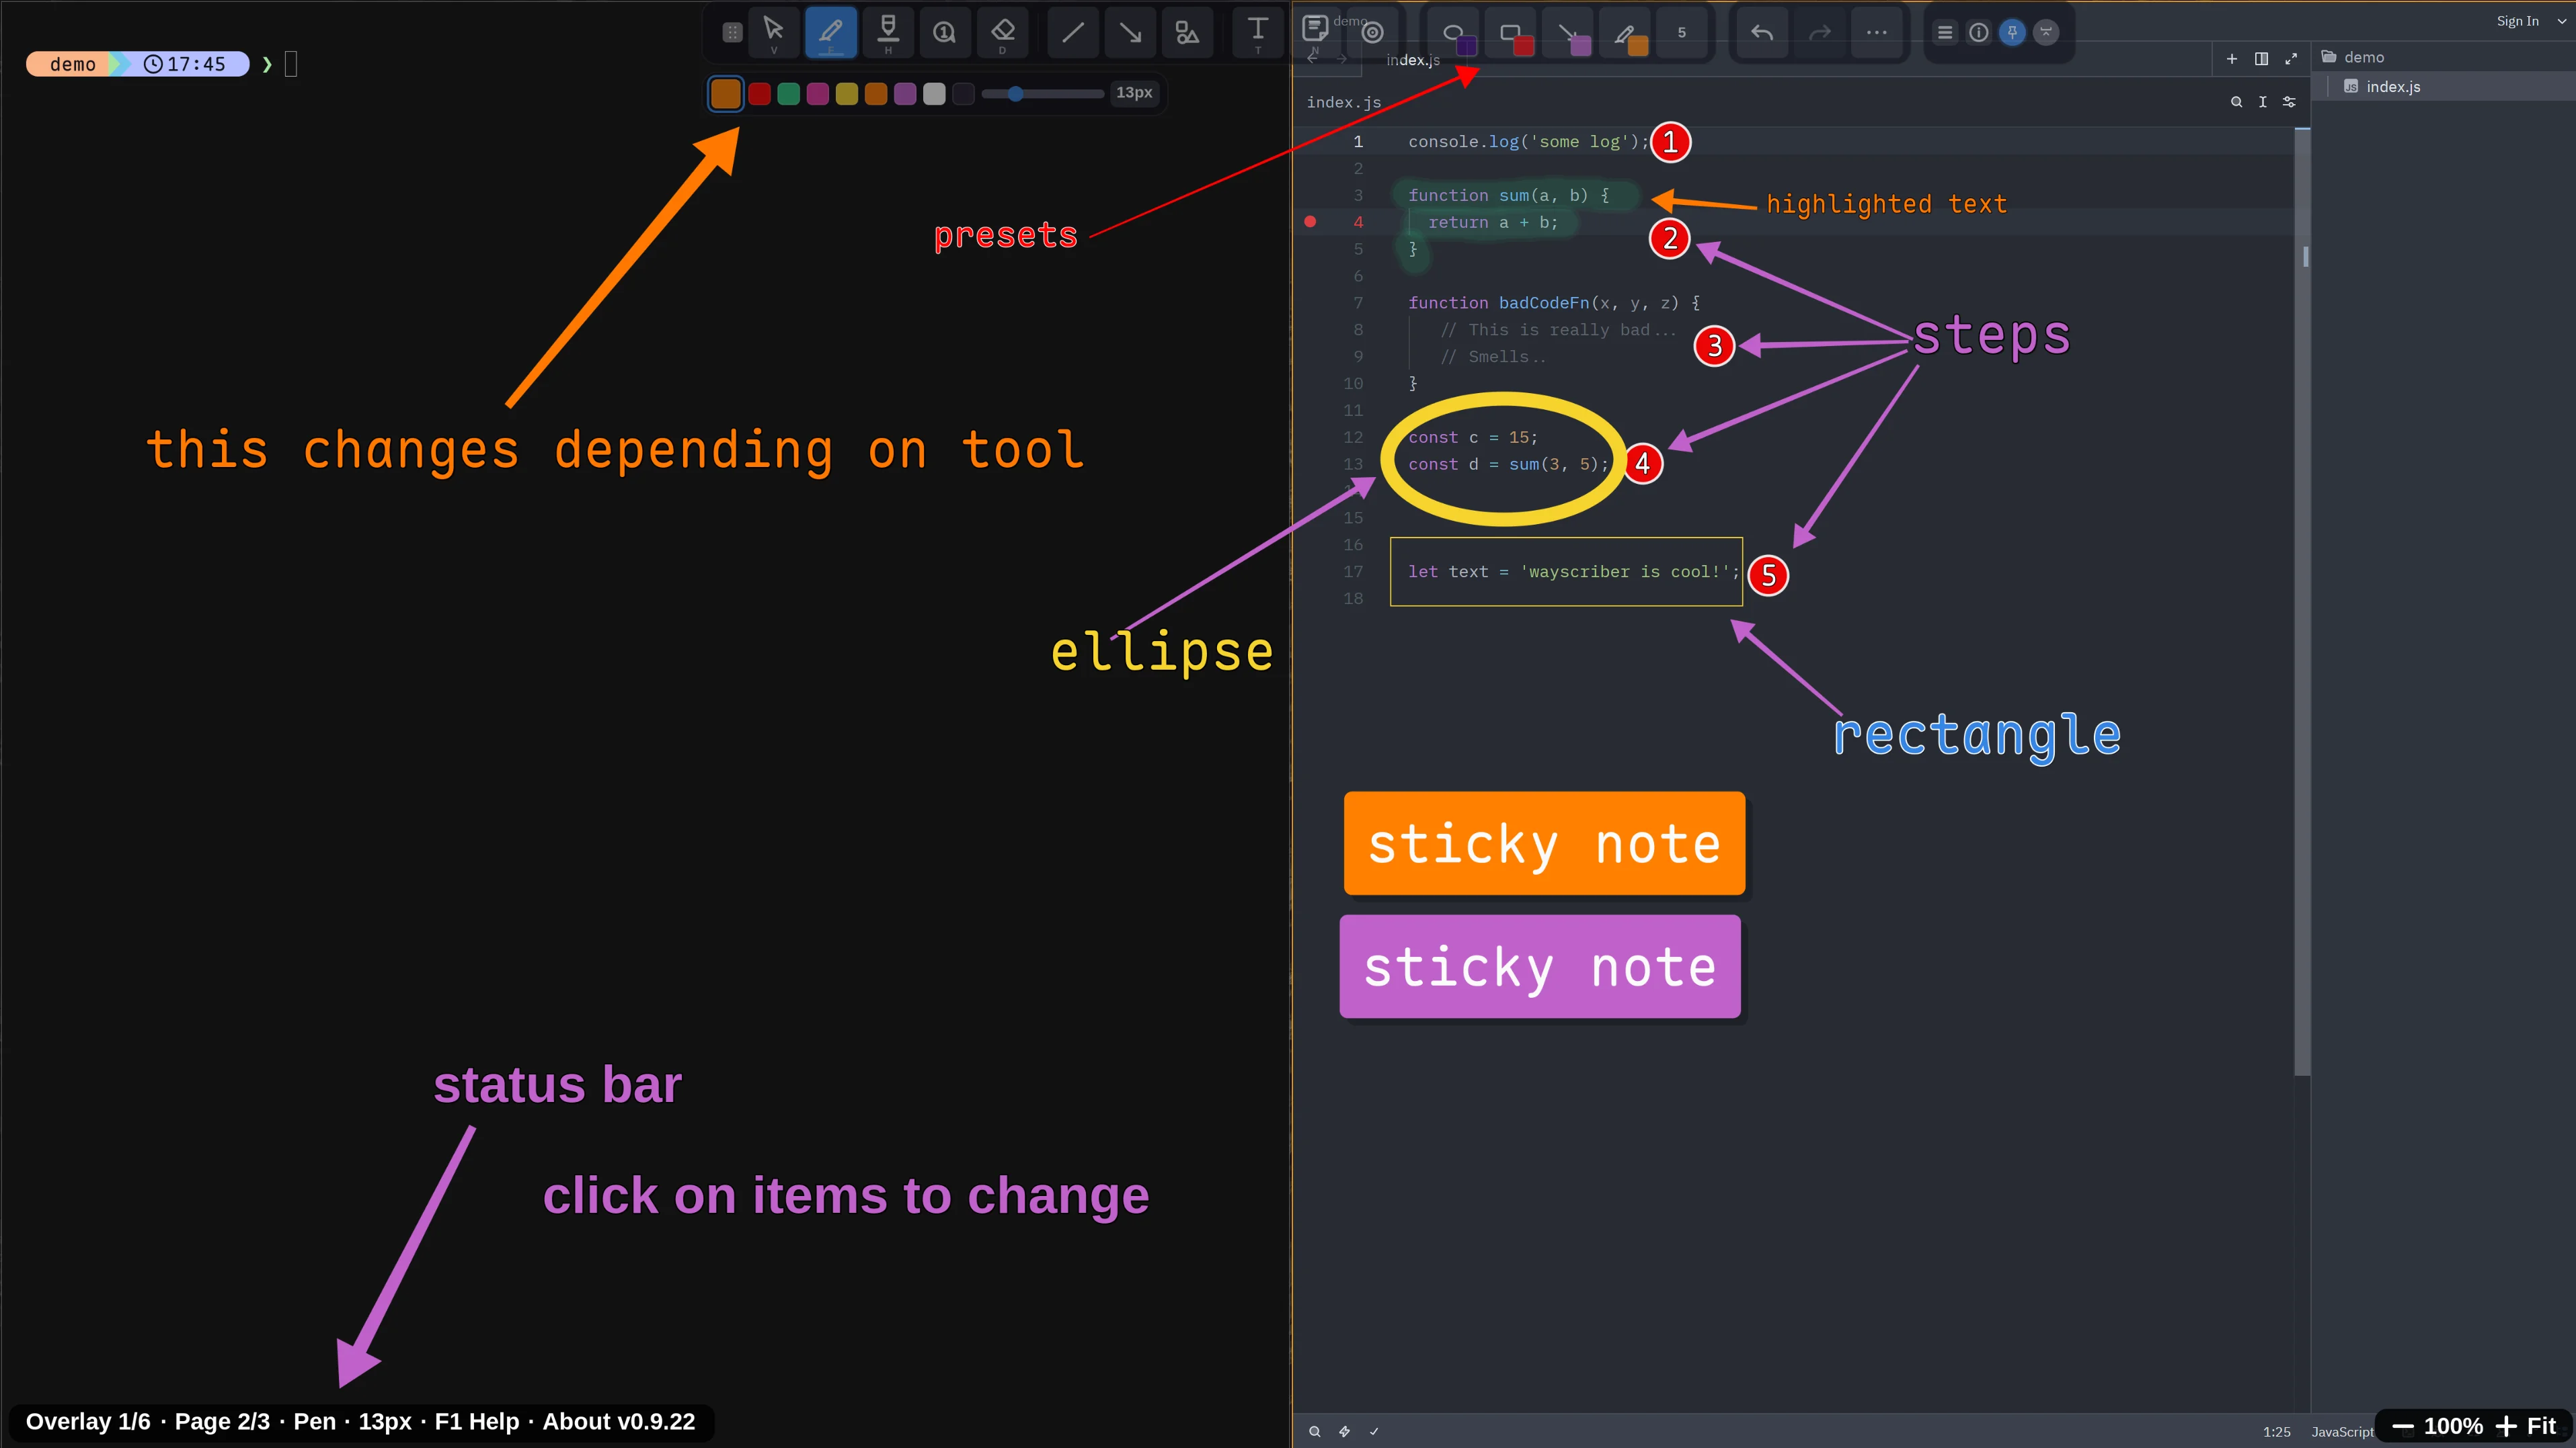Image resolution: width=2576 pixels, height=1448 pixels.
Task: Click the index.js breadcrumb path
Action: [x=1343, y=102]
